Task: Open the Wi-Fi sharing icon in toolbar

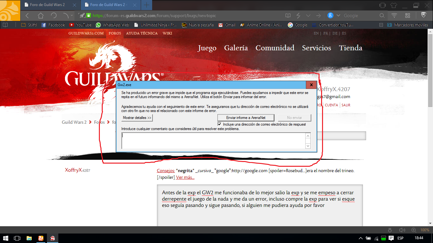Action: (394, 16)
